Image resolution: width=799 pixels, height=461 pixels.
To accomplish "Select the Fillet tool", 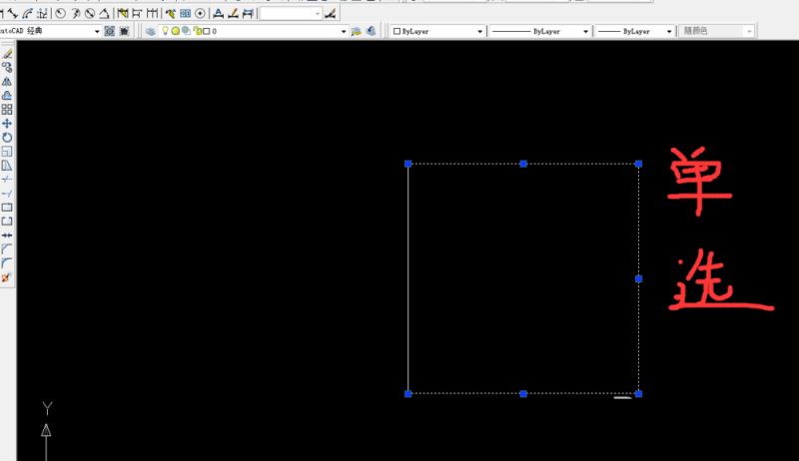I will click(7, 263).
